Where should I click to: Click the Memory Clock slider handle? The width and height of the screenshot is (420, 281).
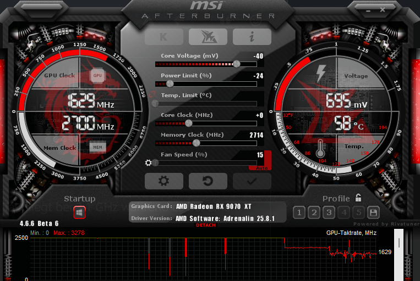[x=196, y=143]
